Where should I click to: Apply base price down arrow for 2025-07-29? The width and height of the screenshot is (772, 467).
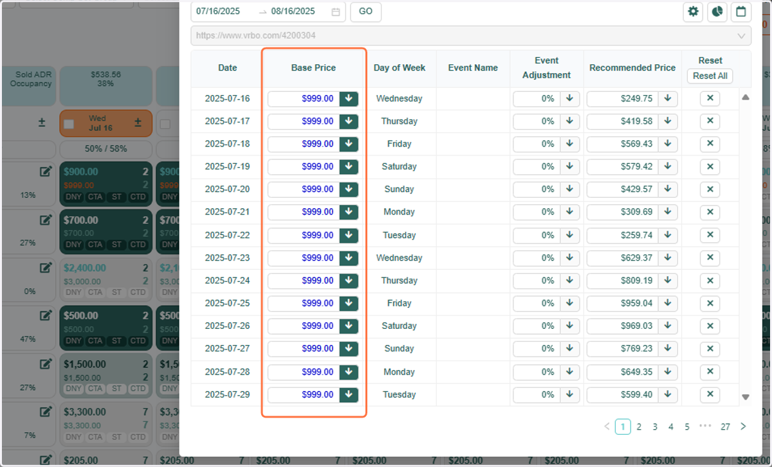coord(349,394)
